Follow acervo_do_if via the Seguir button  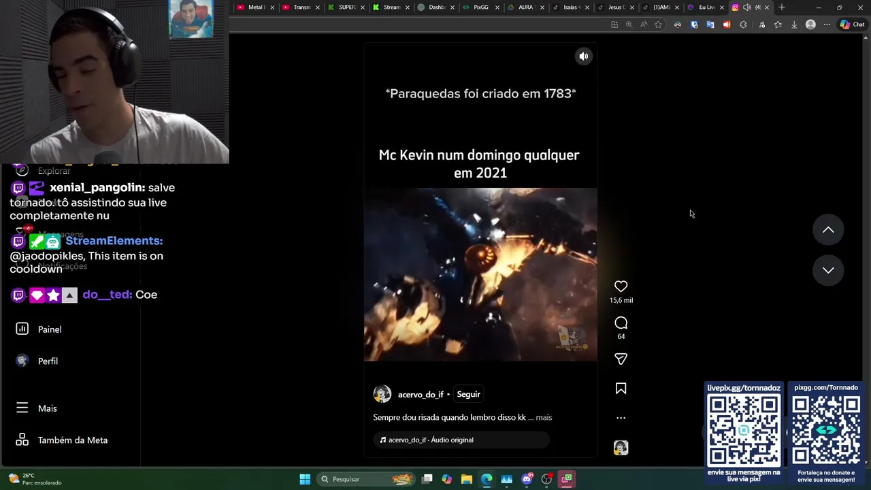468,394
